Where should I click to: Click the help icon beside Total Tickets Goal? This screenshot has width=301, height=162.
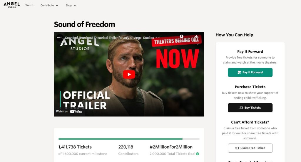pos(198,154)
